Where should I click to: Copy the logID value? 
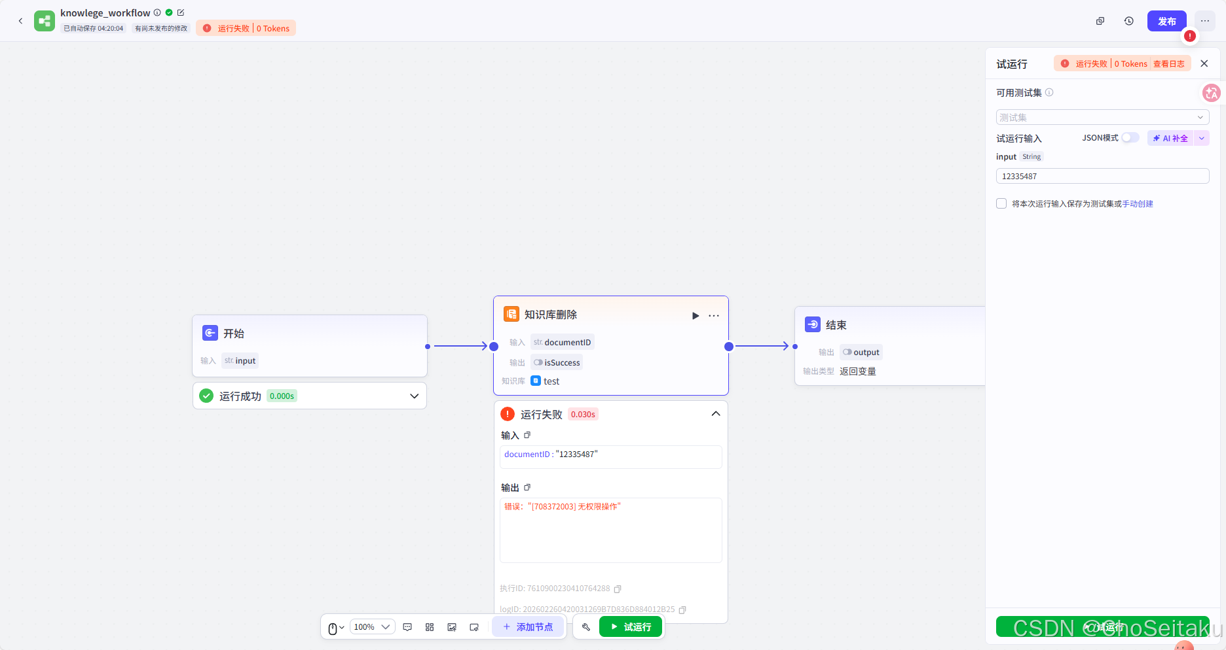point(682,609)
